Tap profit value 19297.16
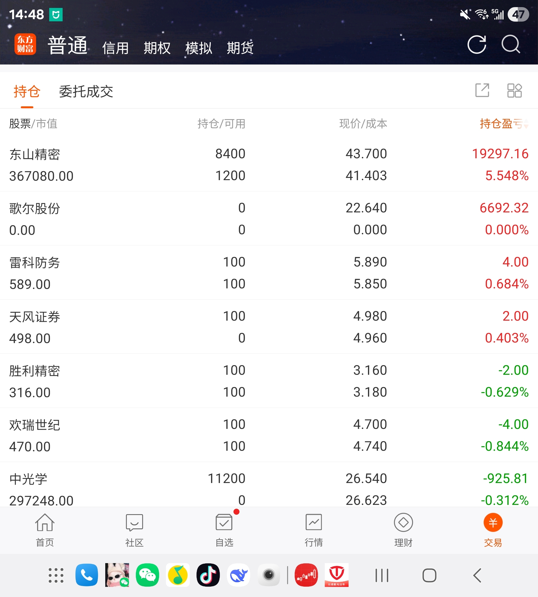 [500, 154]
